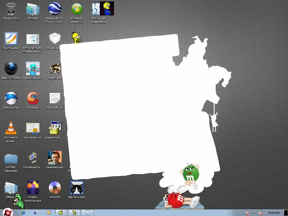Select APPLE NETBOOK THEME file icon

(33, 39)
